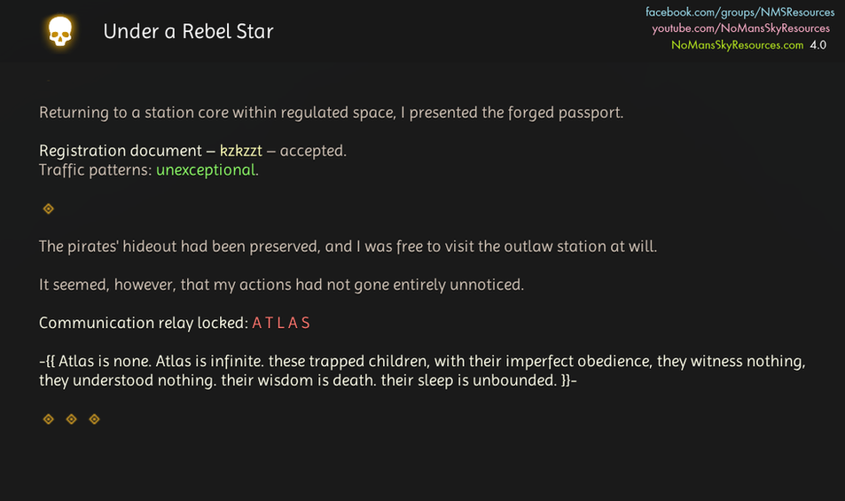Click the pirates' hideout sentence
The image size is (845, 501).
tap(348, 246)
